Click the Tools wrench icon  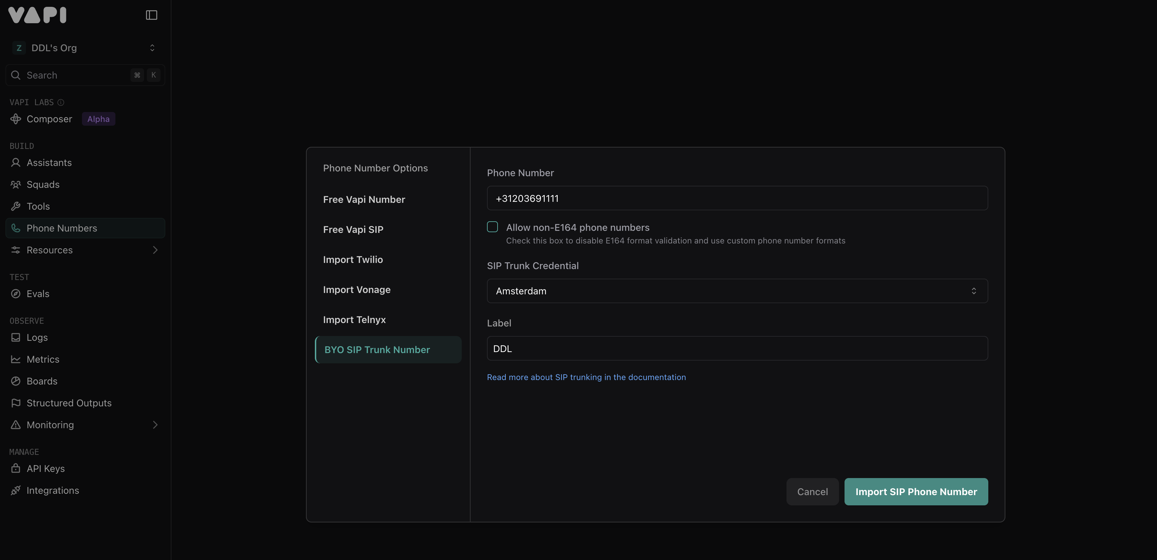click(x=16, y=207)
